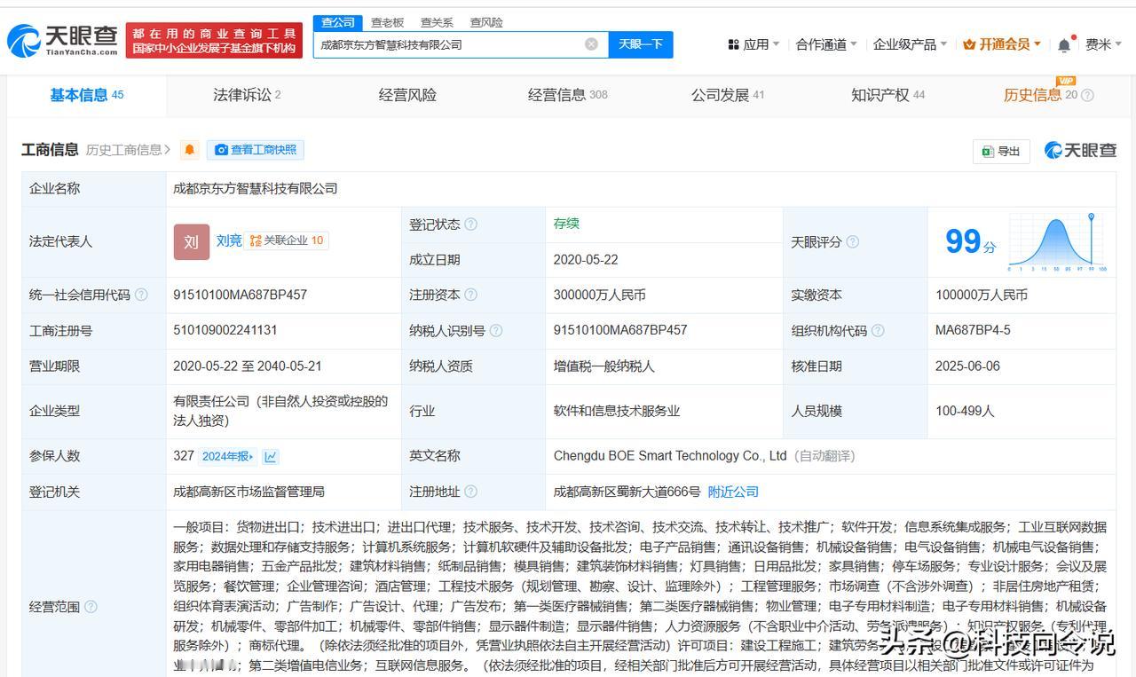Open 公司发展 tab

728,95
